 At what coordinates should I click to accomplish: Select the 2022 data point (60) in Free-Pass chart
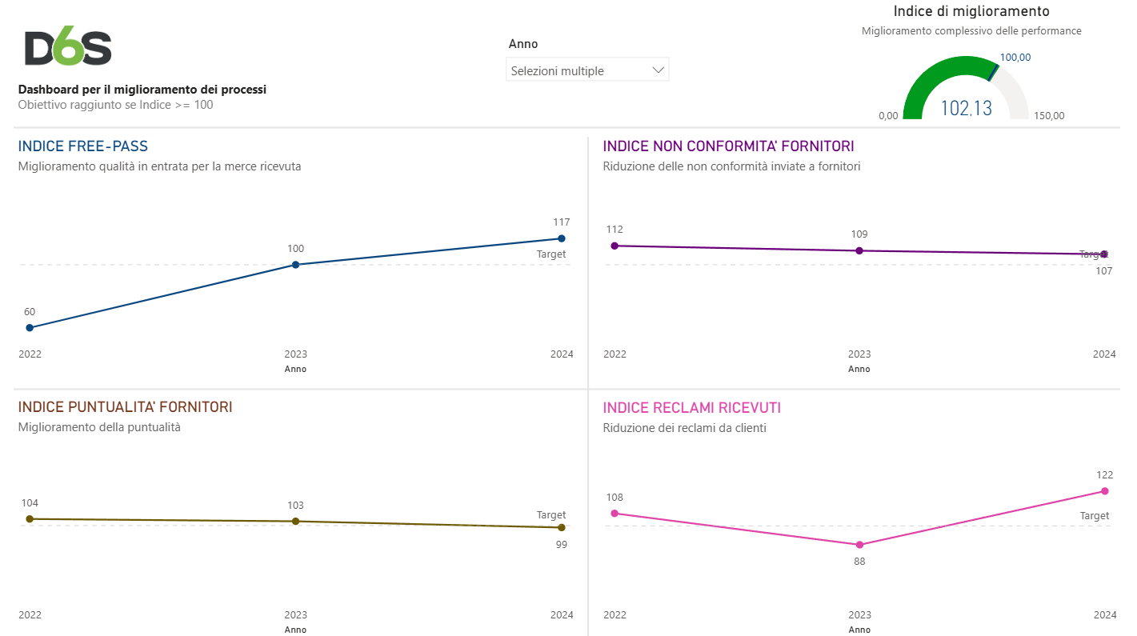point(30,328)
